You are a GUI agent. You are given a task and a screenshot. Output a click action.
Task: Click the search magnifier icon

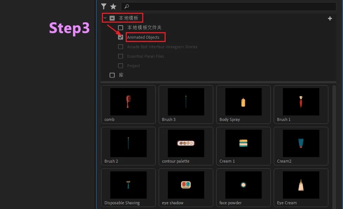tap(127, 6)
